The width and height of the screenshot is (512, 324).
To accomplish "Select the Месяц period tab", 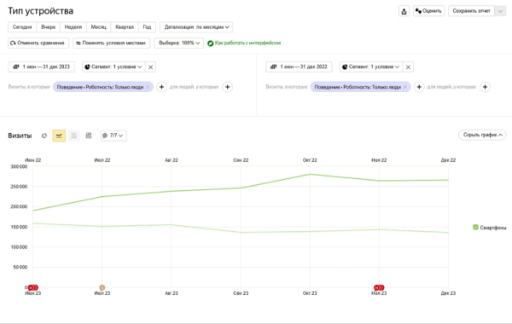I will tap(99, 27).
